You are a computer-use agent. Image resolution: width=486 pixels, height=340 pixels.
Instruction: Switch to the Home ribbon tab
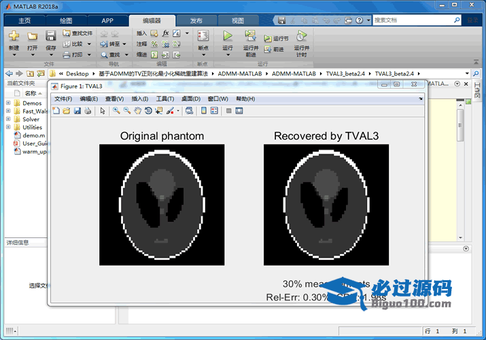[x=24, y=21]
